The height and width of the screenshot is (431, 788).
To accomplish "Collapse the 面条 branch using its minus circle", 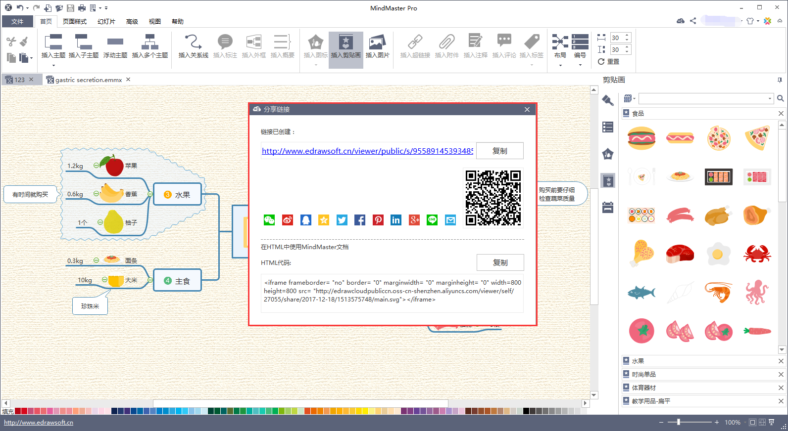I will [x=97, y=260].
